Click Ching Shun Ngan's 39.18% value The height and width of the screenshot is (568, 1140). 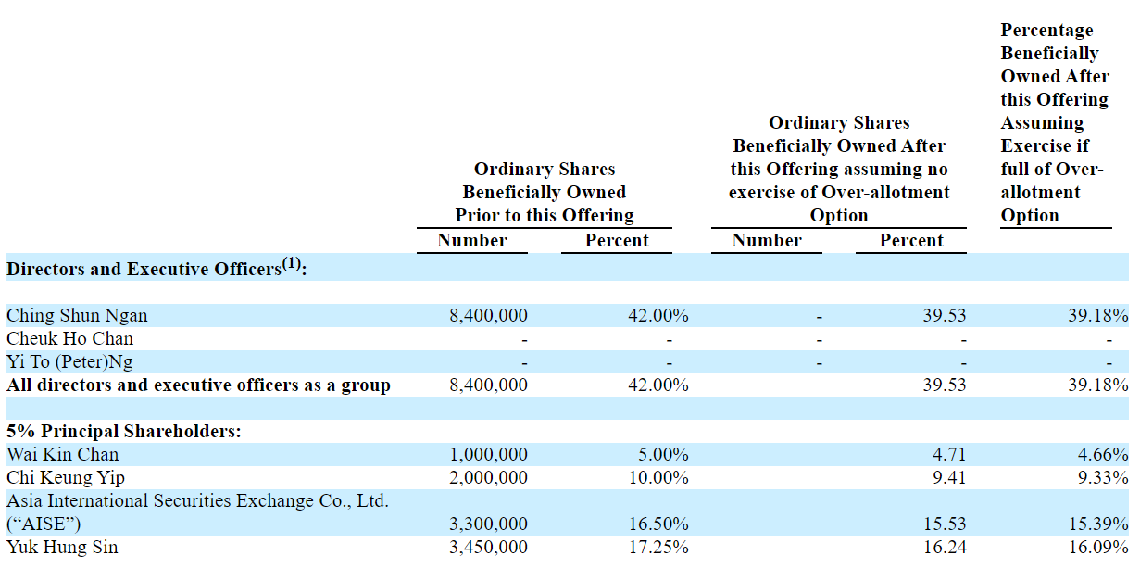pyautogui.click(x=1098, y=315)
